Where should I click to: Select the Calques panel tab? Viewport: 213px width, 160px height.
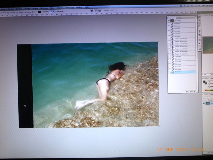pos(206,94)
